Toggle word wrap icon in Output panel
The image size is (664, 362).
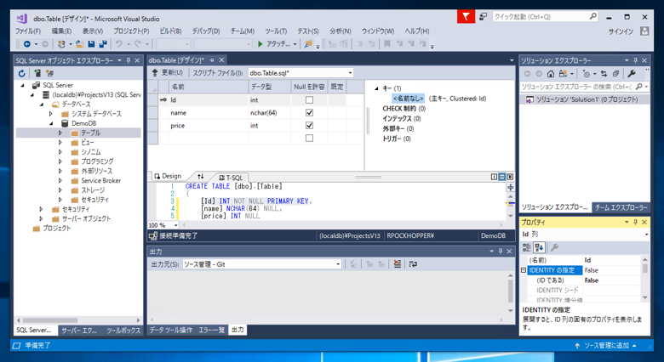(413, 264)
